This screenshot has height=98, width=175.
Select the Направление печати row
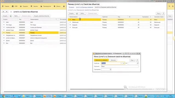click(x=34, y=35)
